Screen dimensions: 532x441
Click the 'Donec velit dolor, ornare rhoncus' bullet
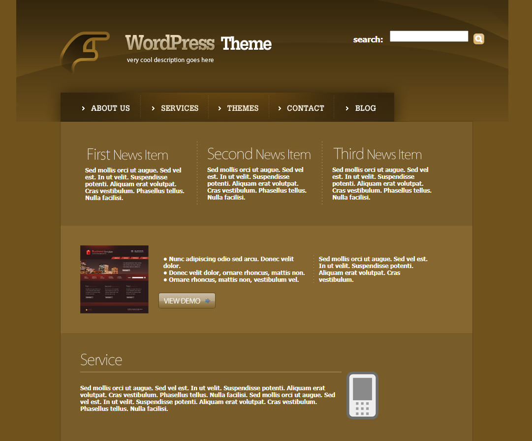pos(234,273)
